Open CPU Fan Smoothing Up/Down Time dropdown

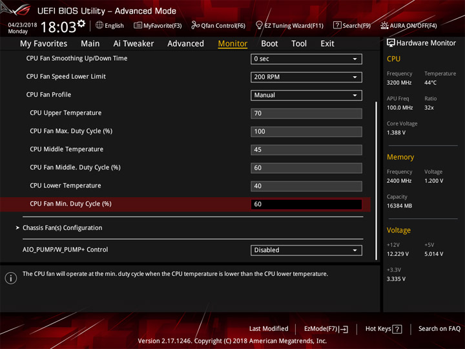click(306, 59)
